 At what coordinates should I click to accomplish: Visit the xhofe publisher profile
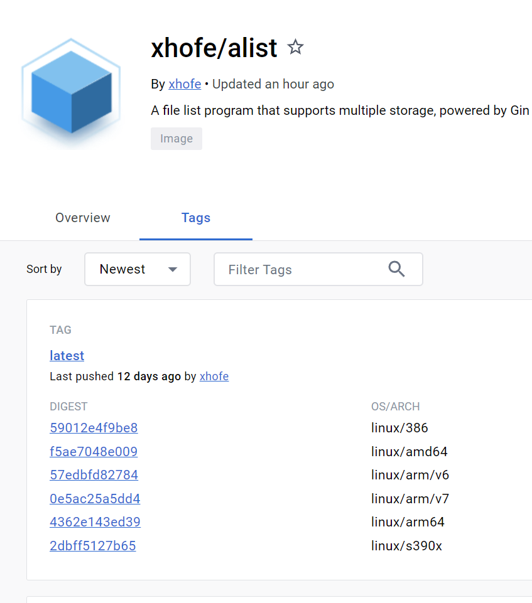[x=184, y=83]
